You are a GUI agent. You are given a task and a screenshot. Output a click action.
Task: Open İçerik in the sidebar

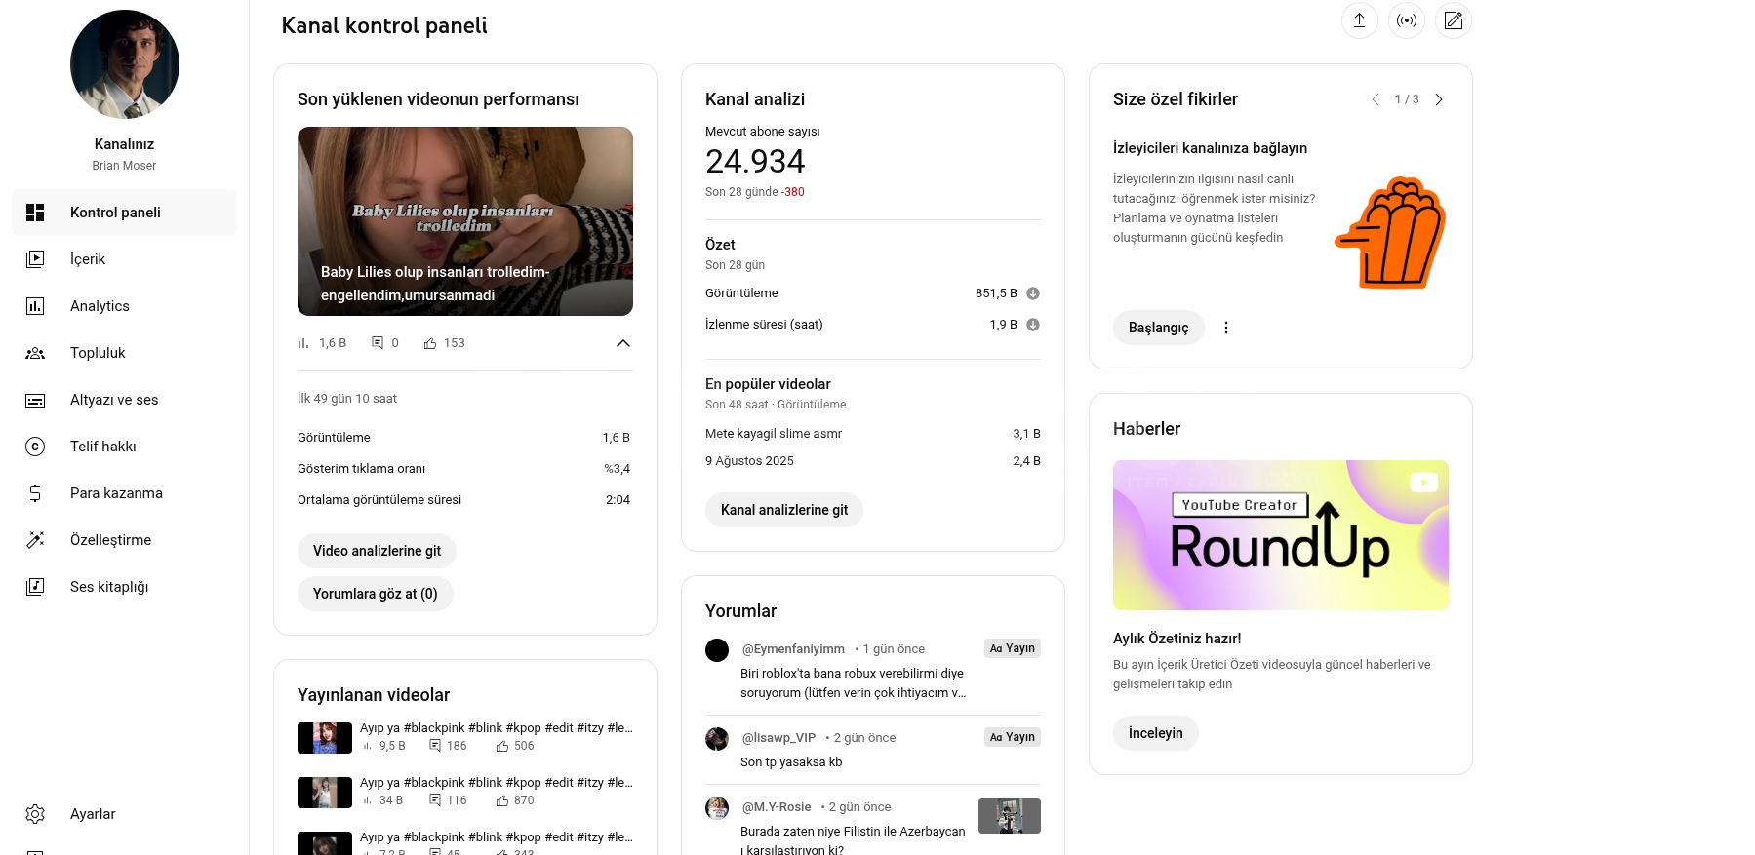coord(124,259)
